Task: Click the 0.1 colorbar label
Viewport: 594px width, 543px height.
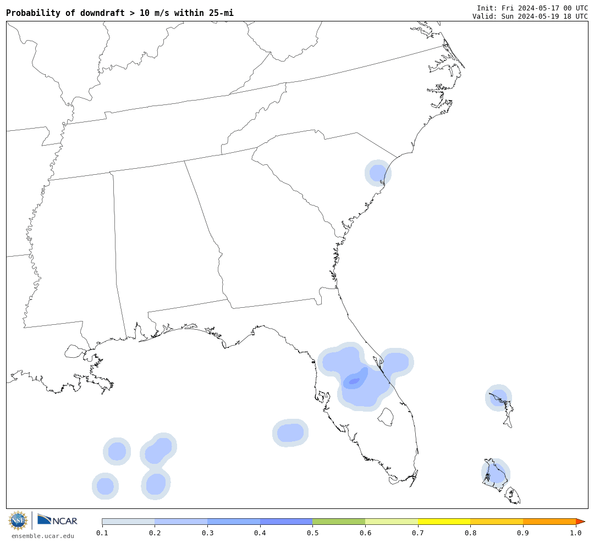Action: coord(102,533)
